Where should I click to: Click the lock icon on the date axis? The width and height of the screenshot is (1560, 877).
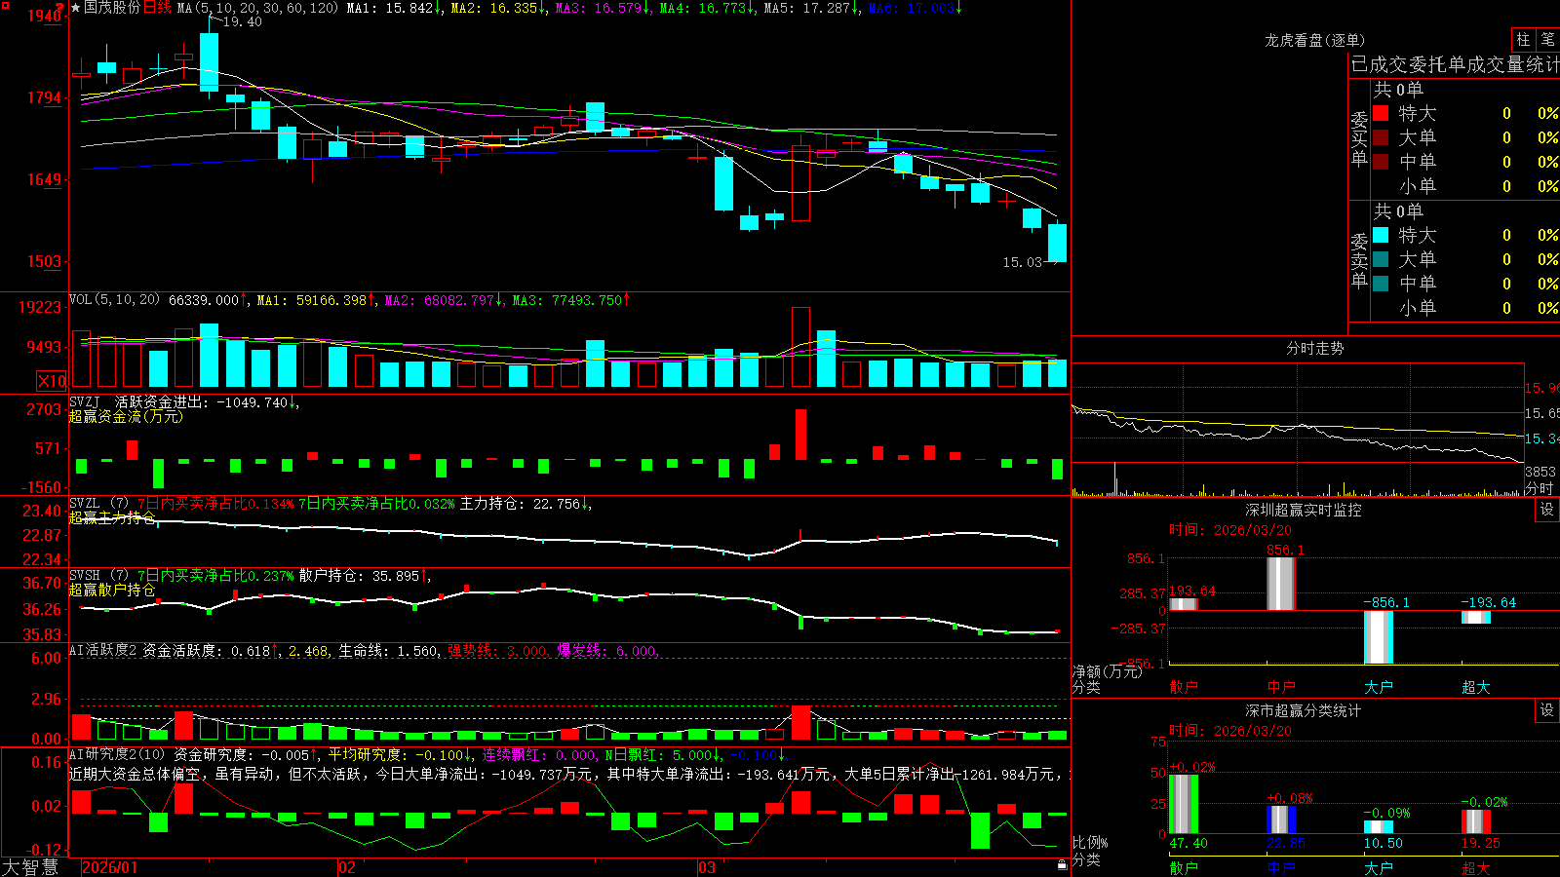[x=1062, y=864]
